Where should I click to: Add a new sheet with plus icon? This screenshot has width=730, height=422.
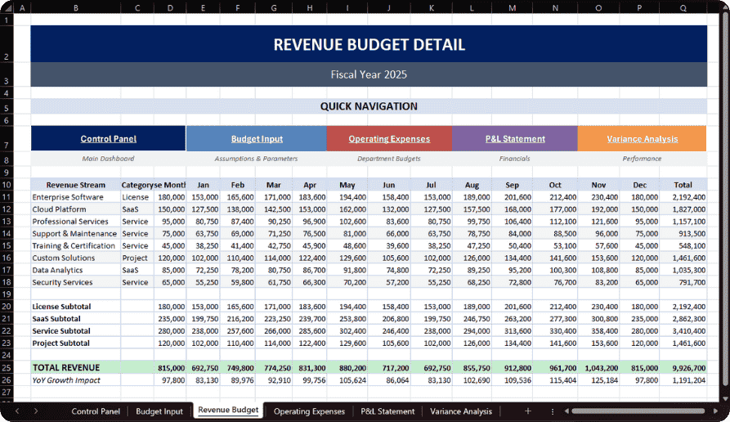[x=527, y=411]
